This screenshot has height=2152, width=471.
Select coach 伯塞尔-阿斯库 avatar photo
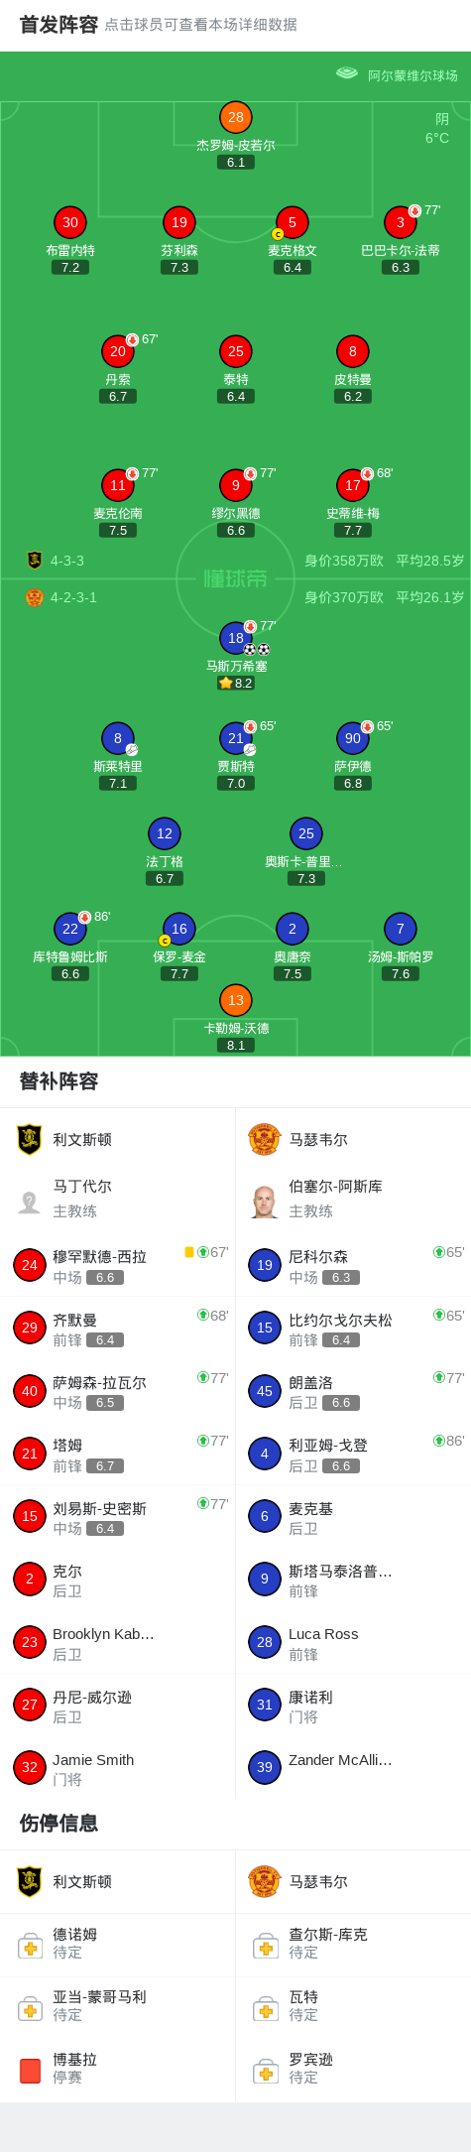point(265,1202)
